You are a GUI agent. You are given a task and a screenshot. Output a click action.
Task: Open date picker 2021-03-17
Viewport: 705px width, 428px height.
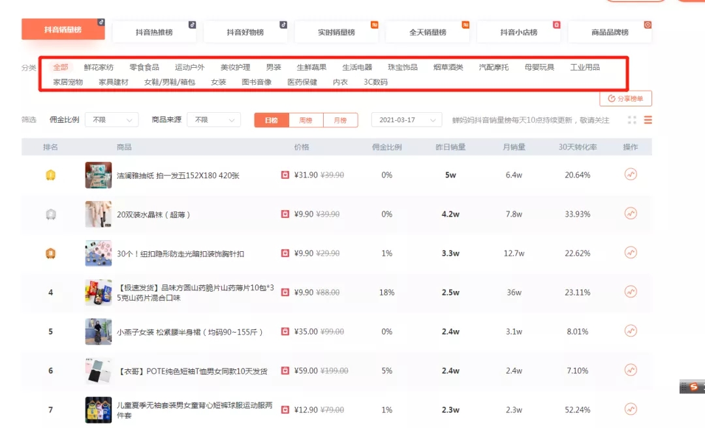coord(407,120)
